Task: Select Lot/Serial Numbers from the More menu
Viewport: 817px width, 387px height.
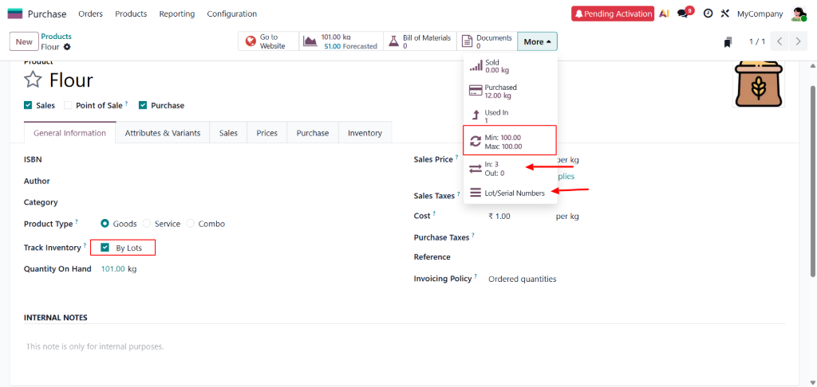Action: tap(514, 193)
